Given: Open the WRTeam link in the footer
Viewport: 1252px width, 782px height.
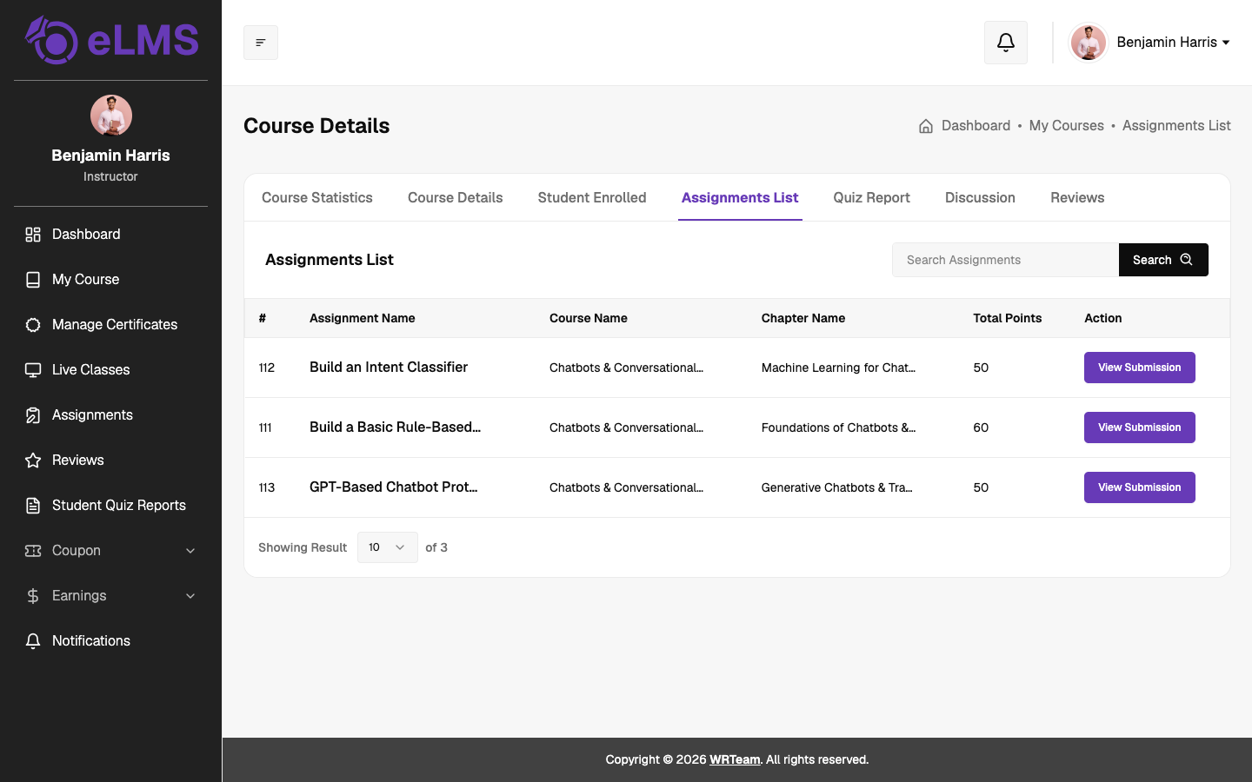Looking at the screenshot, I should point(735,759).
